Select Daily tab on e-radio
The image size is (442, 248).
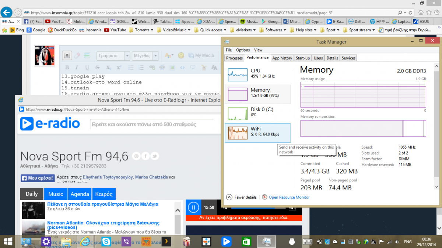pos(32,194)
